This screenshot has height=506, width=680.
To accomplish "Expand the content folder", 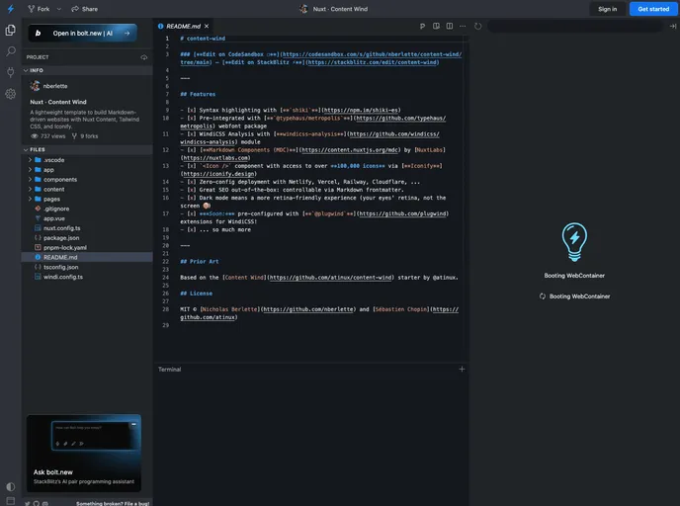I will (x=87, y=190).
